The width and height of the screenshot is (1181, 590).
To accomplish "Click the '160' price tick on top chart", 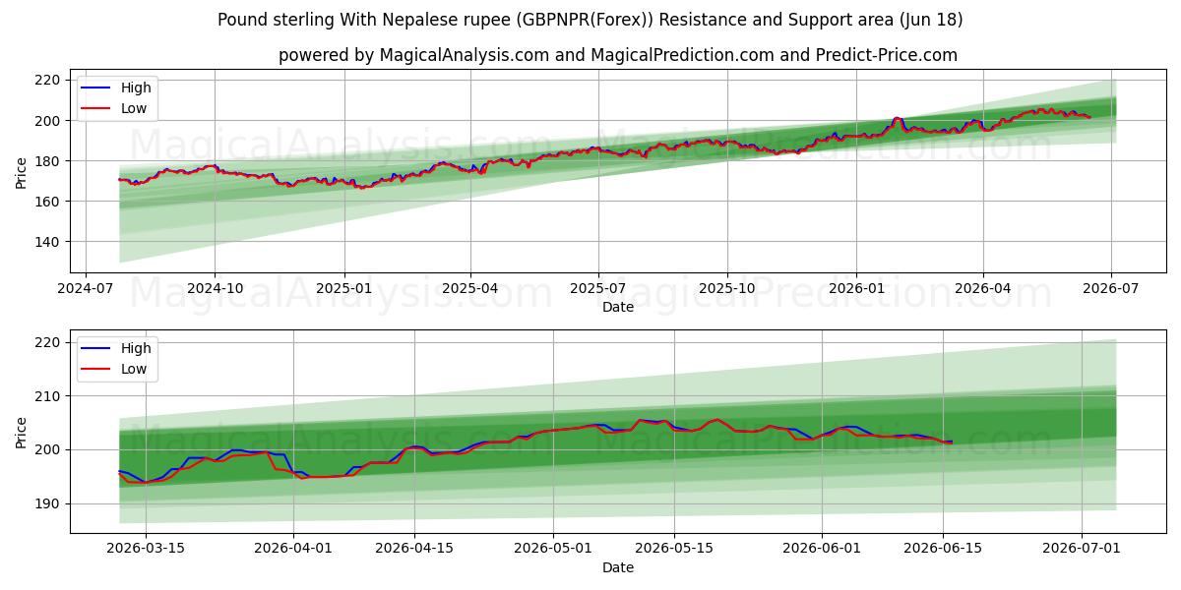I will pos(48,202).
